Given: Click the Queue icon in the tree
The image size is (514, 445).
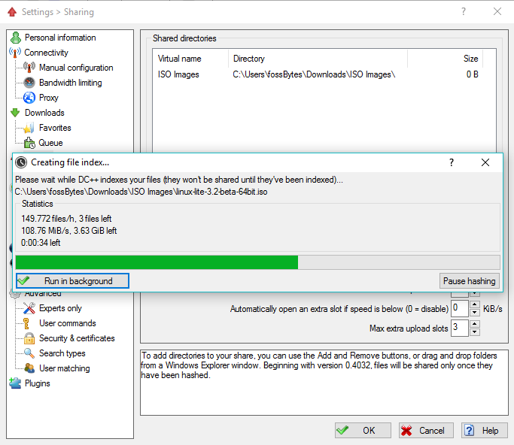Looking at the screenshot, I should tap(29, 143).
